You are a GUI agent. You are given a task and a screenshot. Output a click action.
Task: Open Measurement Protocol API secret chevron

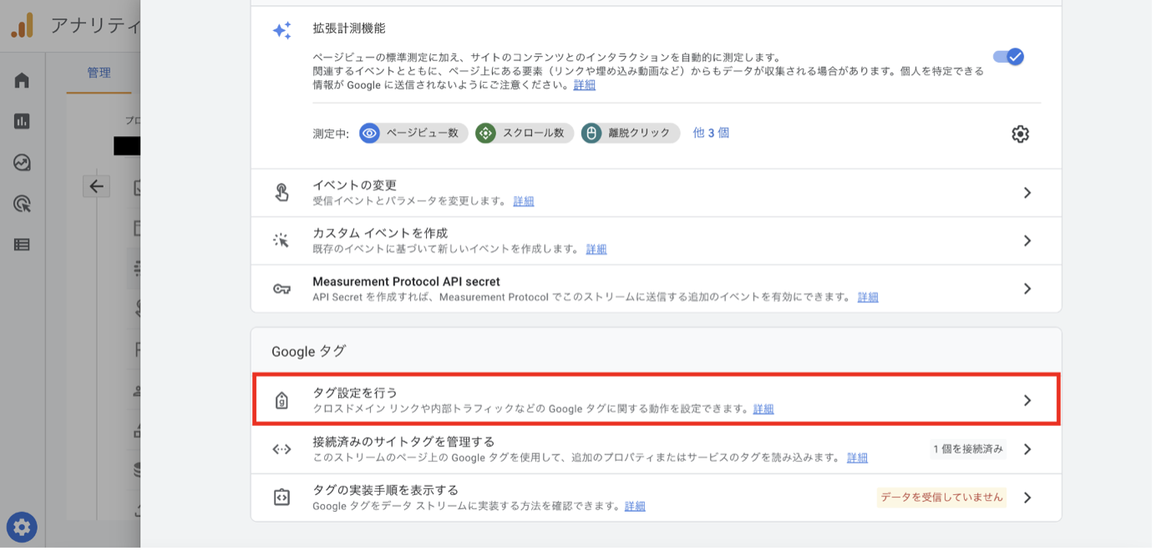1027,289
